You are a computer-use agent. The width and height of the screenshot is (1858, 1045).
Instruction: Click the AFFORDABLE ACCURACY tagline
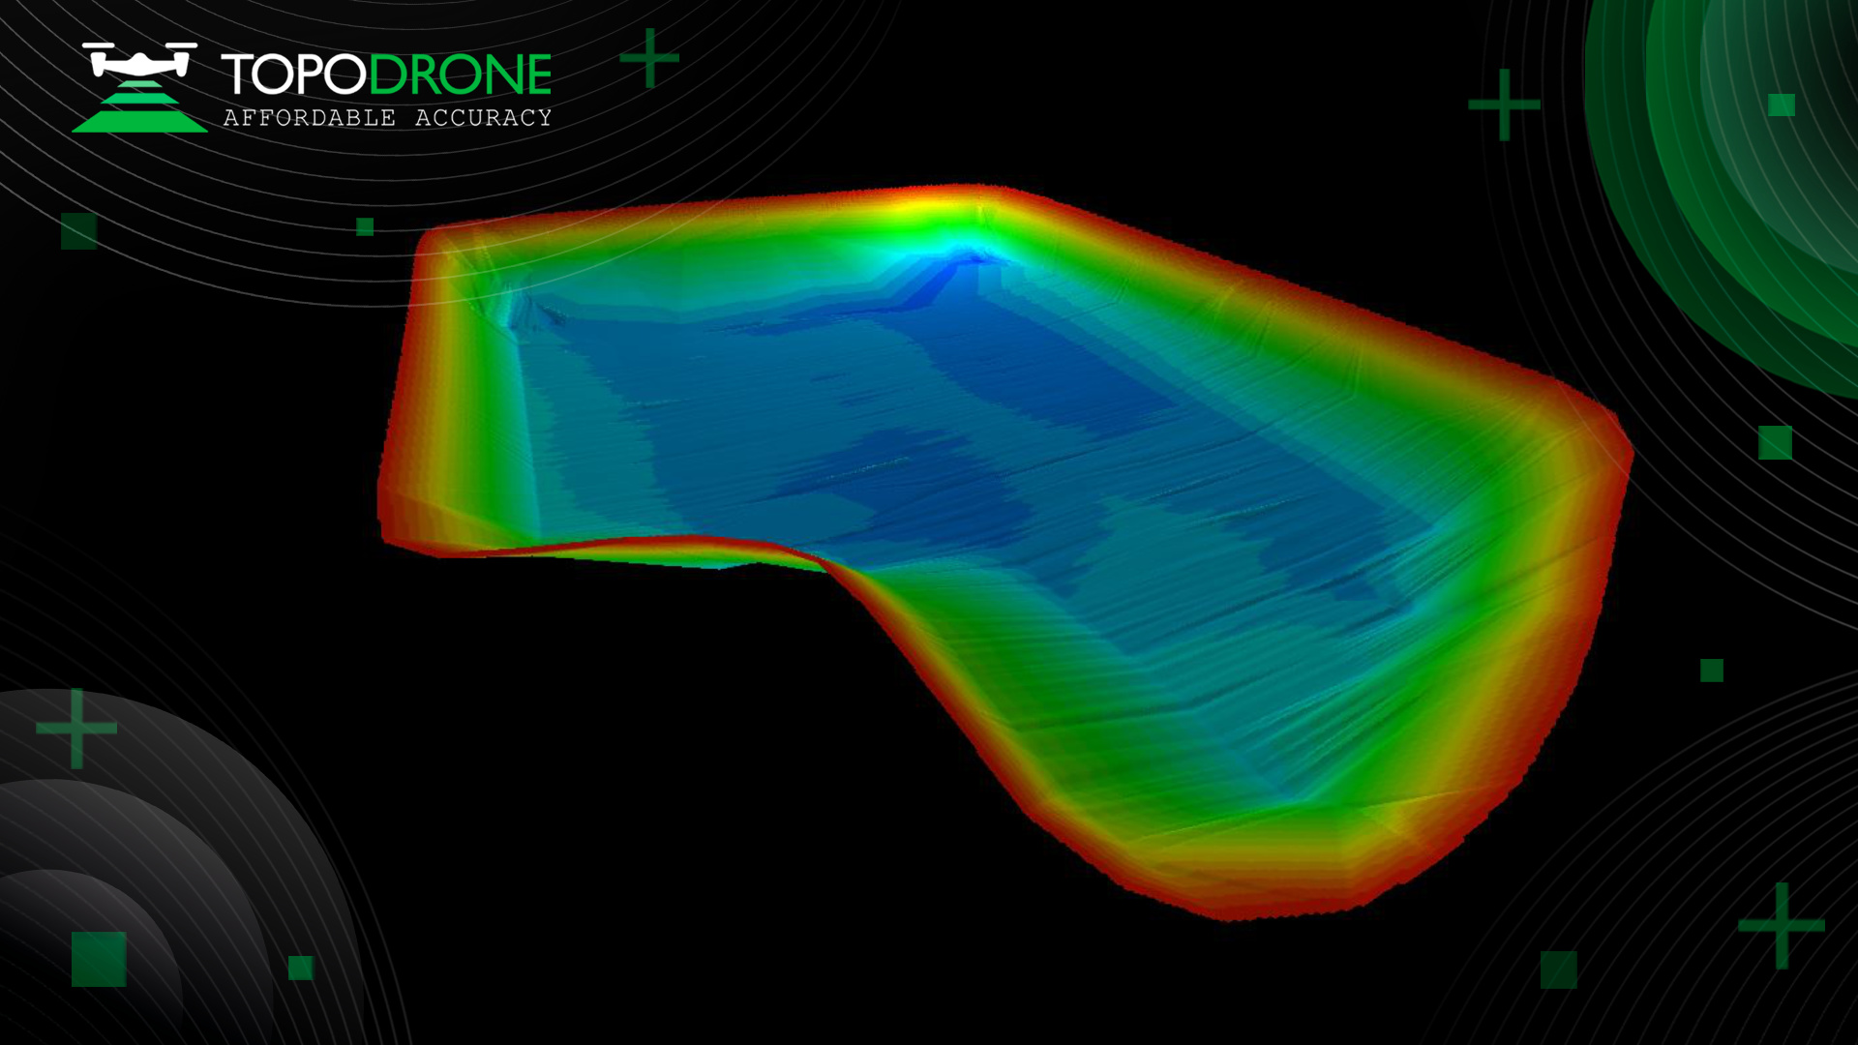click(387, 118)
